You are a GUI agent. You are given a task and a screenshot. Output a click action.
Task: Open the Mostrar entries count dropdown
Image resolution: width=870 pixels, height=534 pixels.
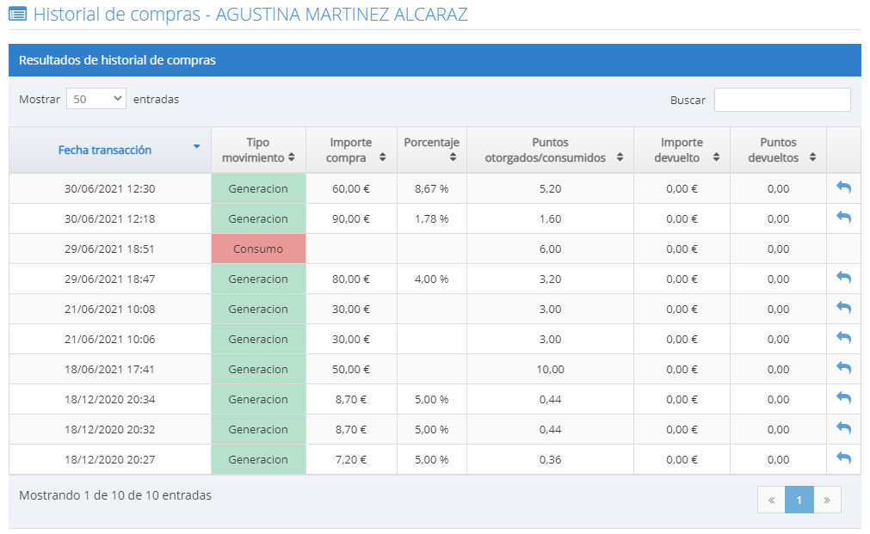(x=96, y=99)
